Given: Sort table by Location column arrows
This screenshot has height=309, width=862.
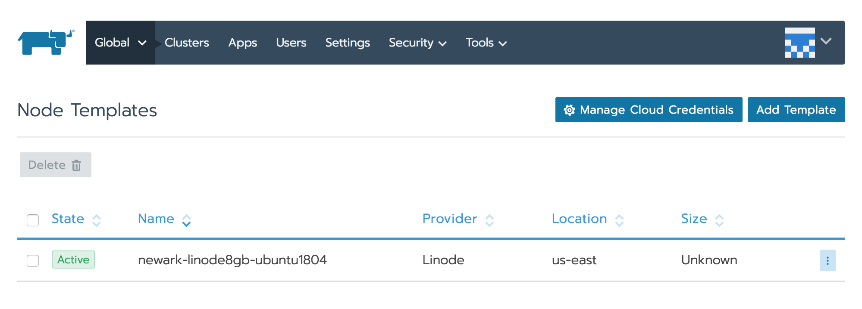Looking at the screenshot, I should tap(619, 220).
